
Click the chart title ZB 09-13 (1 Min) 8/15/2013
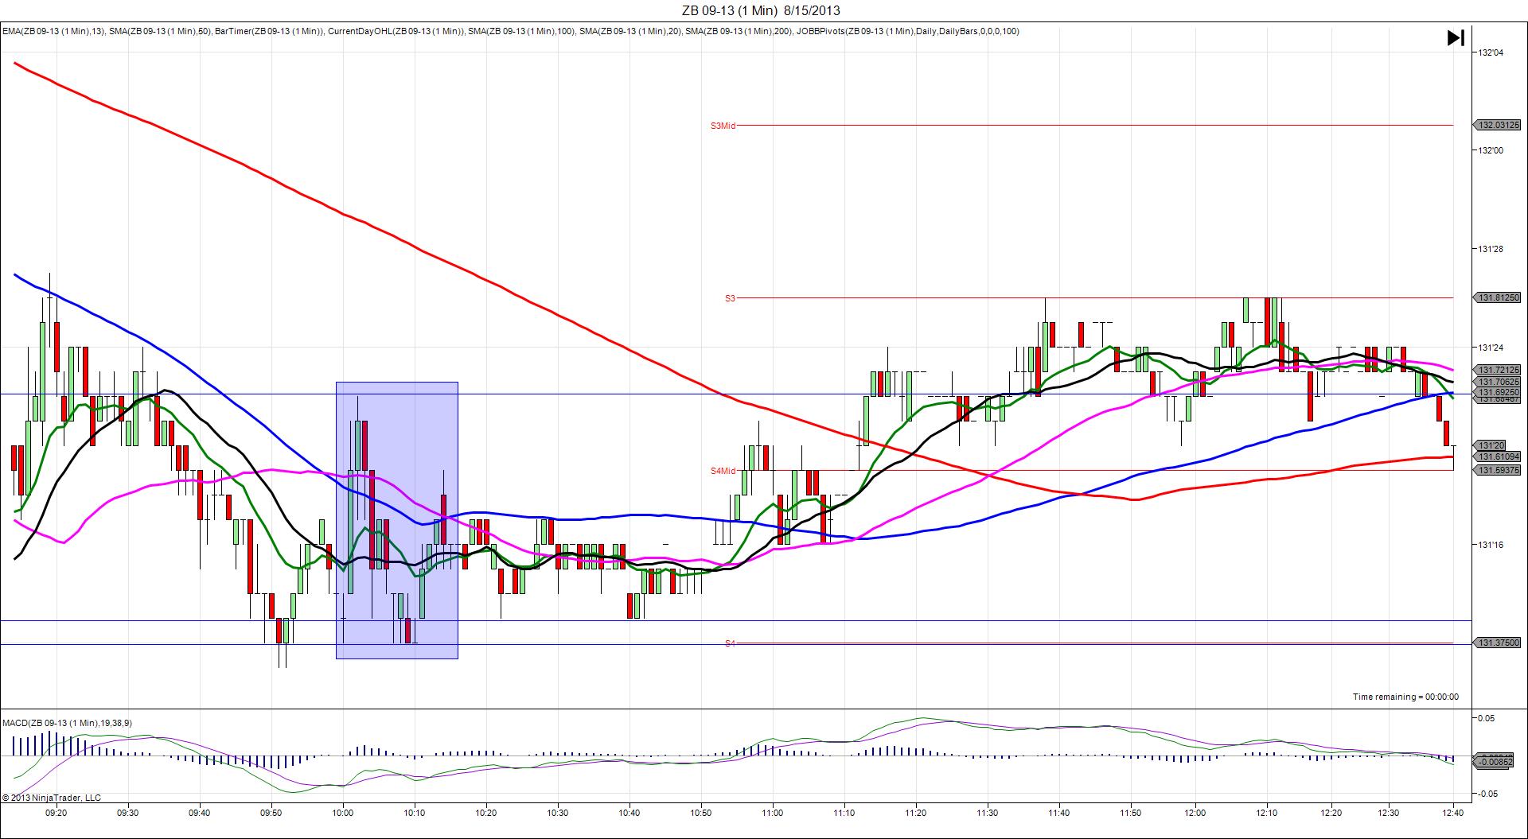(x=761, y=10)
